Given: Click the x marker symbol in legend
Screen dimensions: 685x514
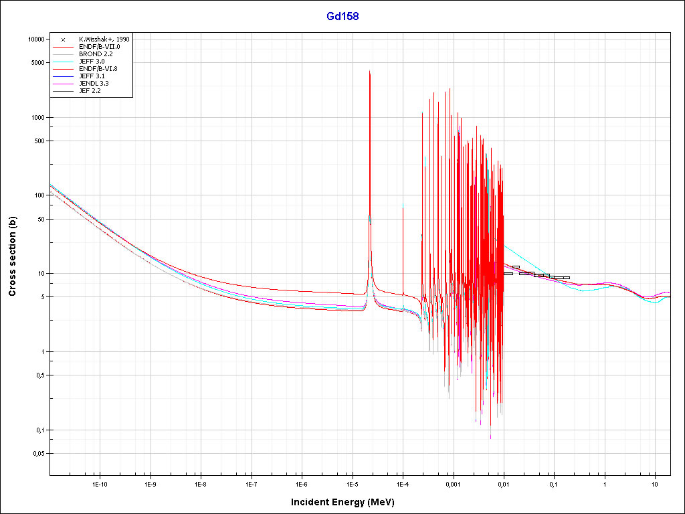Looking at the screenshot, I should (63, 39).
